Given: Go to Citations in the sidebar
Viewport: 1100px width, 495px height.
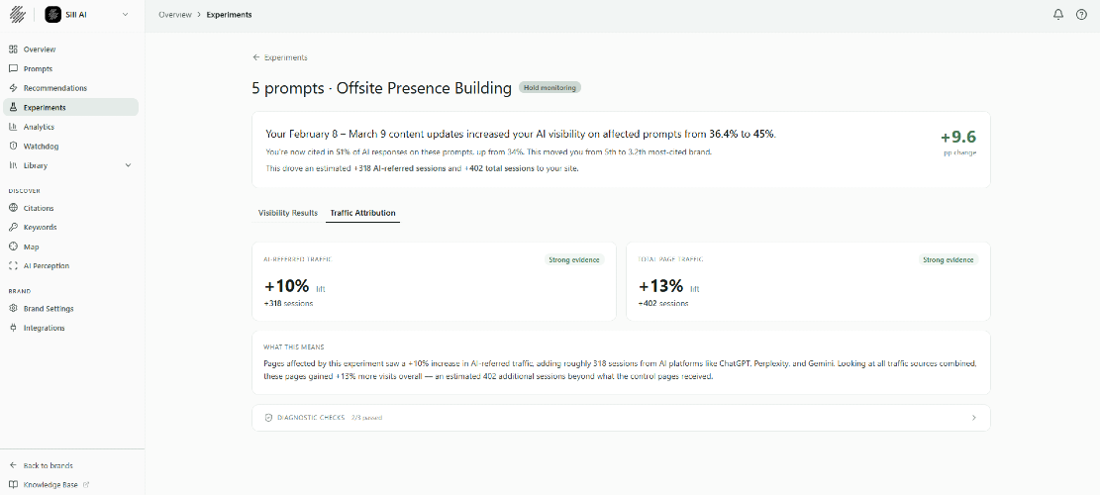Looking at the screenshot, I should point(39,208).
